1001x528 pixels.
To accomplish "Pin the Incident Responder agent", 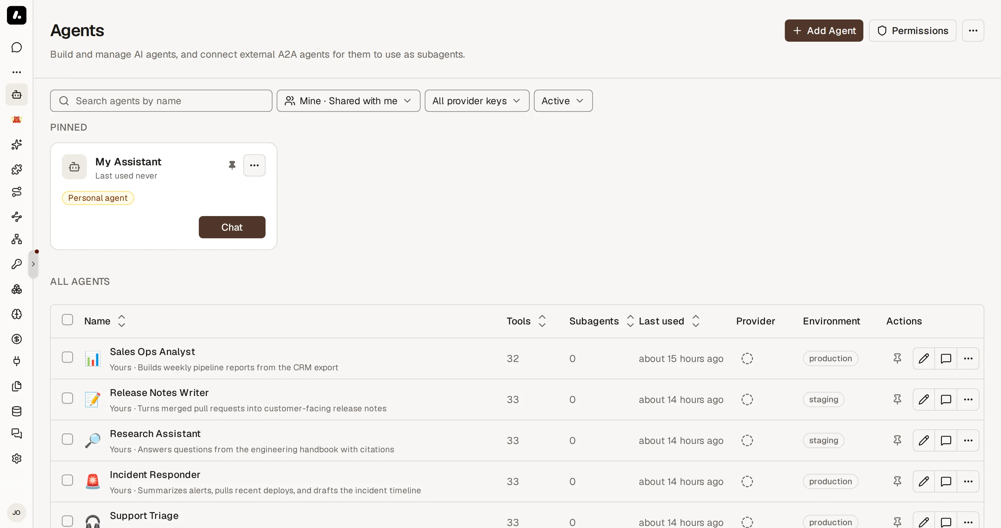I will (x=897, y=481).
